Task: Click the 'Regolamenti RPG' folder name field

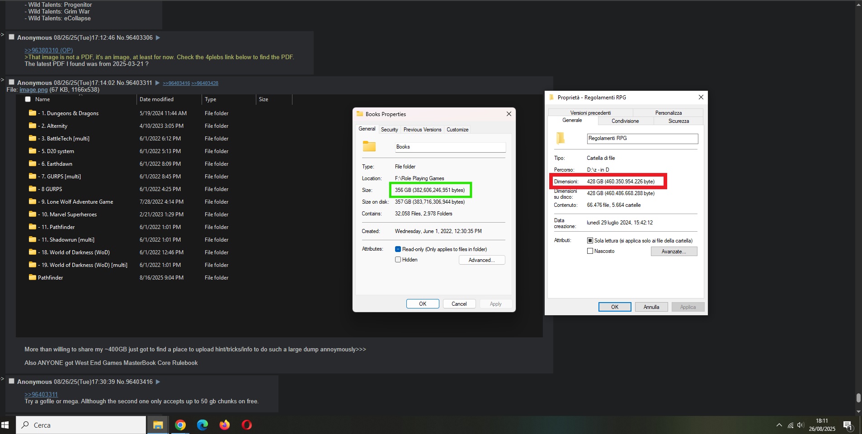Action: click(x=642, y=139)
